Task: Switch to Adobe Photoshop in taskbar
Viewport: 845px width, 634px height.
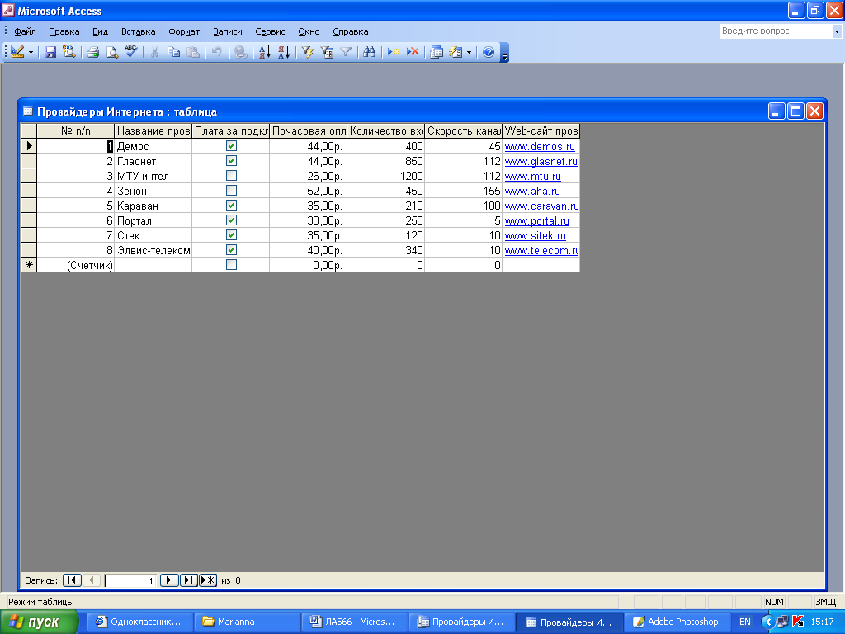Action: (677, 622)
